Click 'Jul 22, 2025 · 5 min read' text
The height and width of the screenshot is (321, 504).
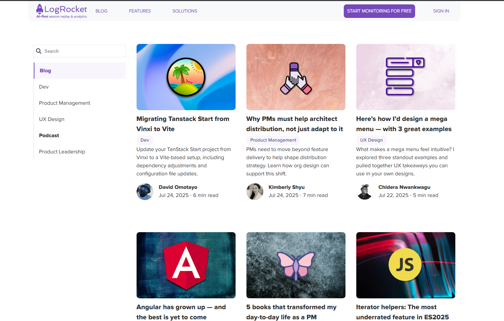pos(408,195)
